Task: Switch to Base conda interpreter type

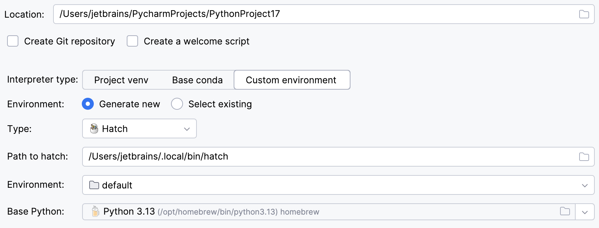Action: pyautogui.click(x=197, y=80)
